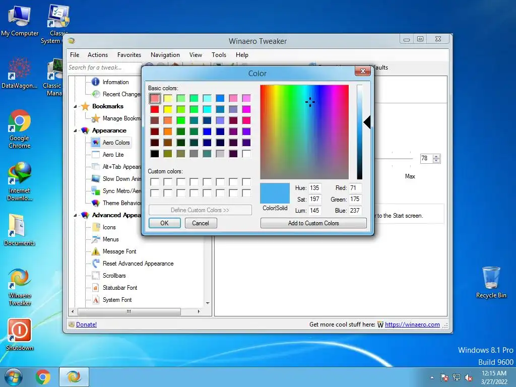Image resolution: width=516 pixels, height=387 pixels.
Task: Click the Shutdown desktop shortcut
Action: [19, 335]
